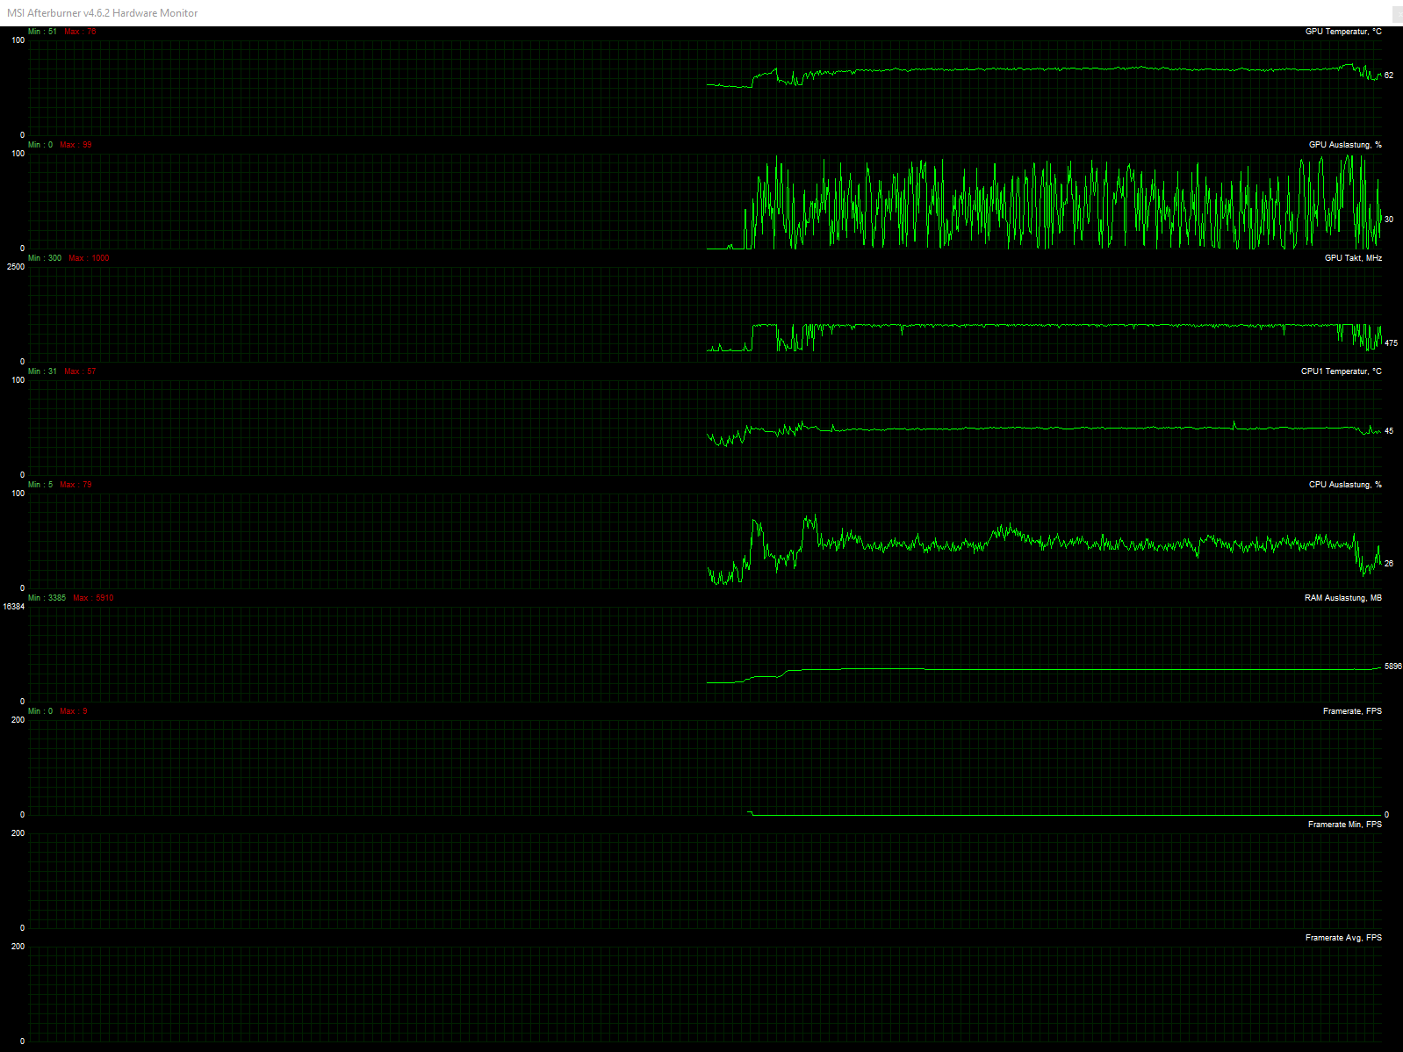Click the 'Max : 79' CPU usage value
Viewport: 1403px width, 1052px height.
pyautogui.click(x=76, y=485)
